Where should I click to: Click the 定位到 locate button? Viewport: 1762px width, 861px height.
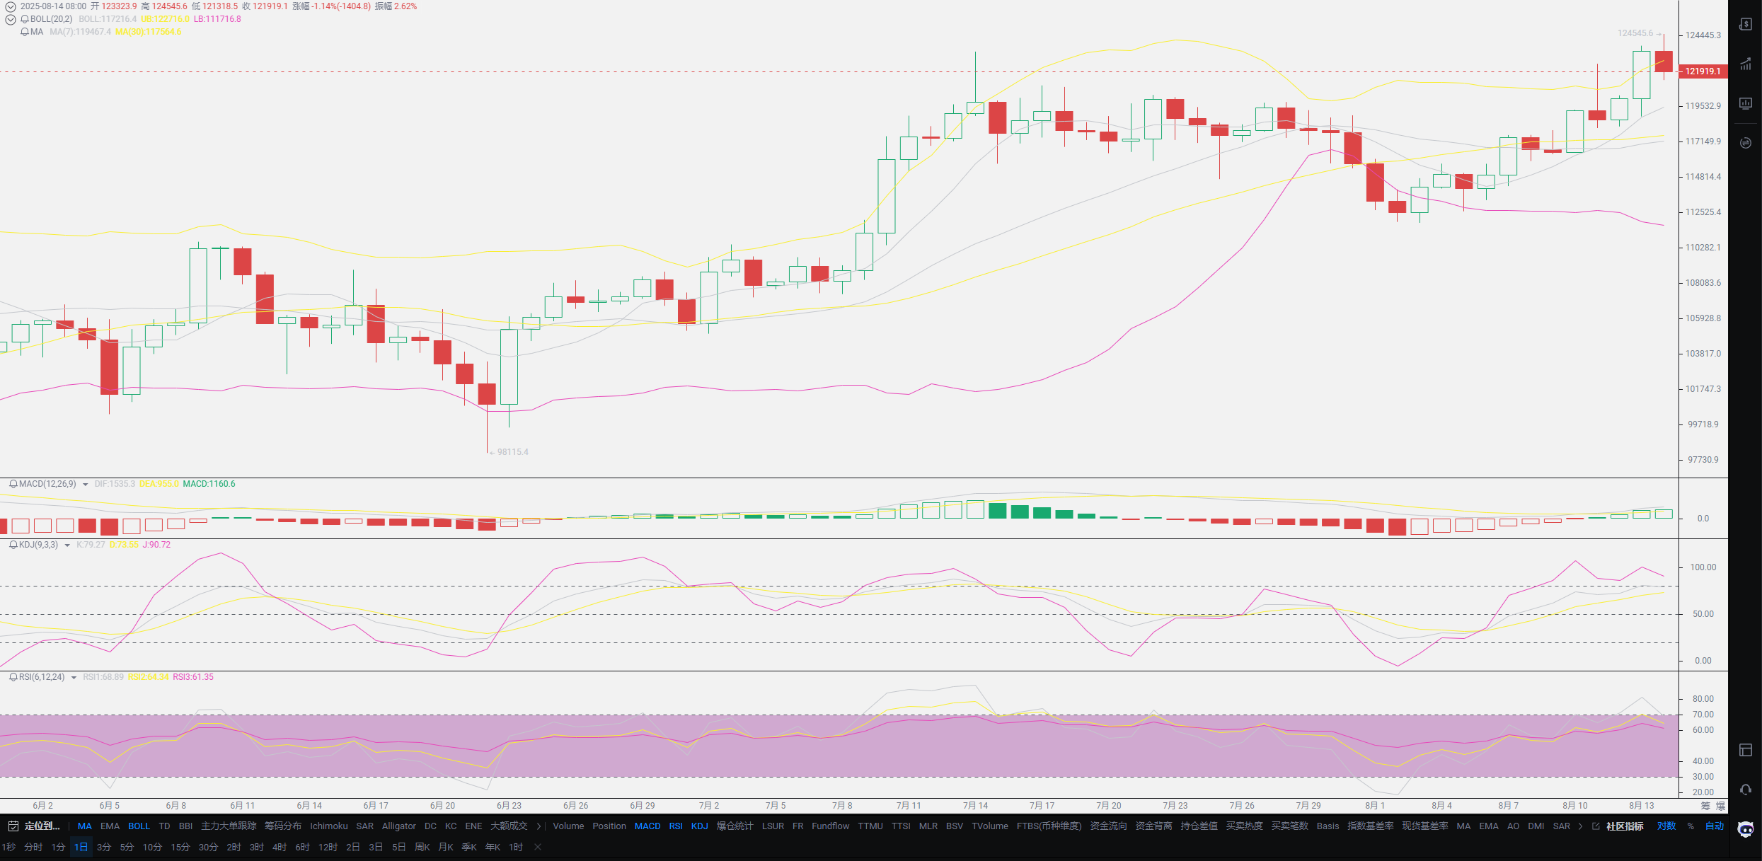pyautogui.click(x=42, y=826)
